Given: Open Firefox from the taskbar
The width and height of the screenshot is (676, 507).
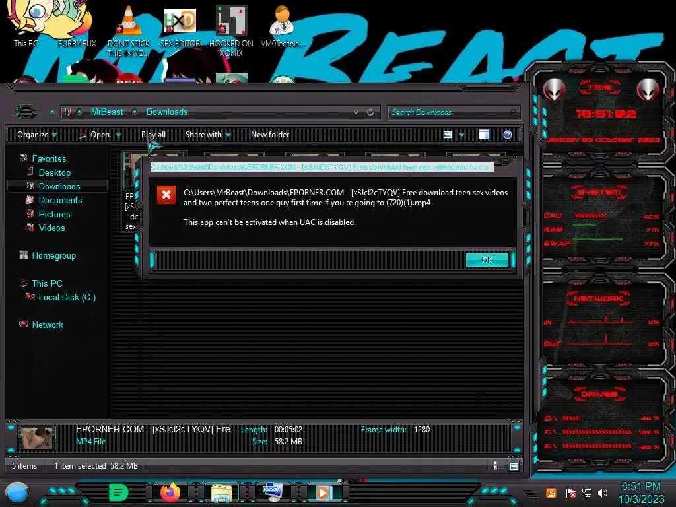Looking at the screenshot, I should tap(170, 492).
